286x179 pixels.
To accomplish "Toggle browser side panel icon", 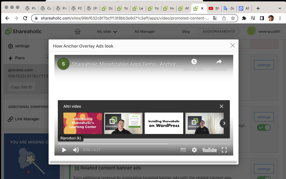I will coord(262,18).
